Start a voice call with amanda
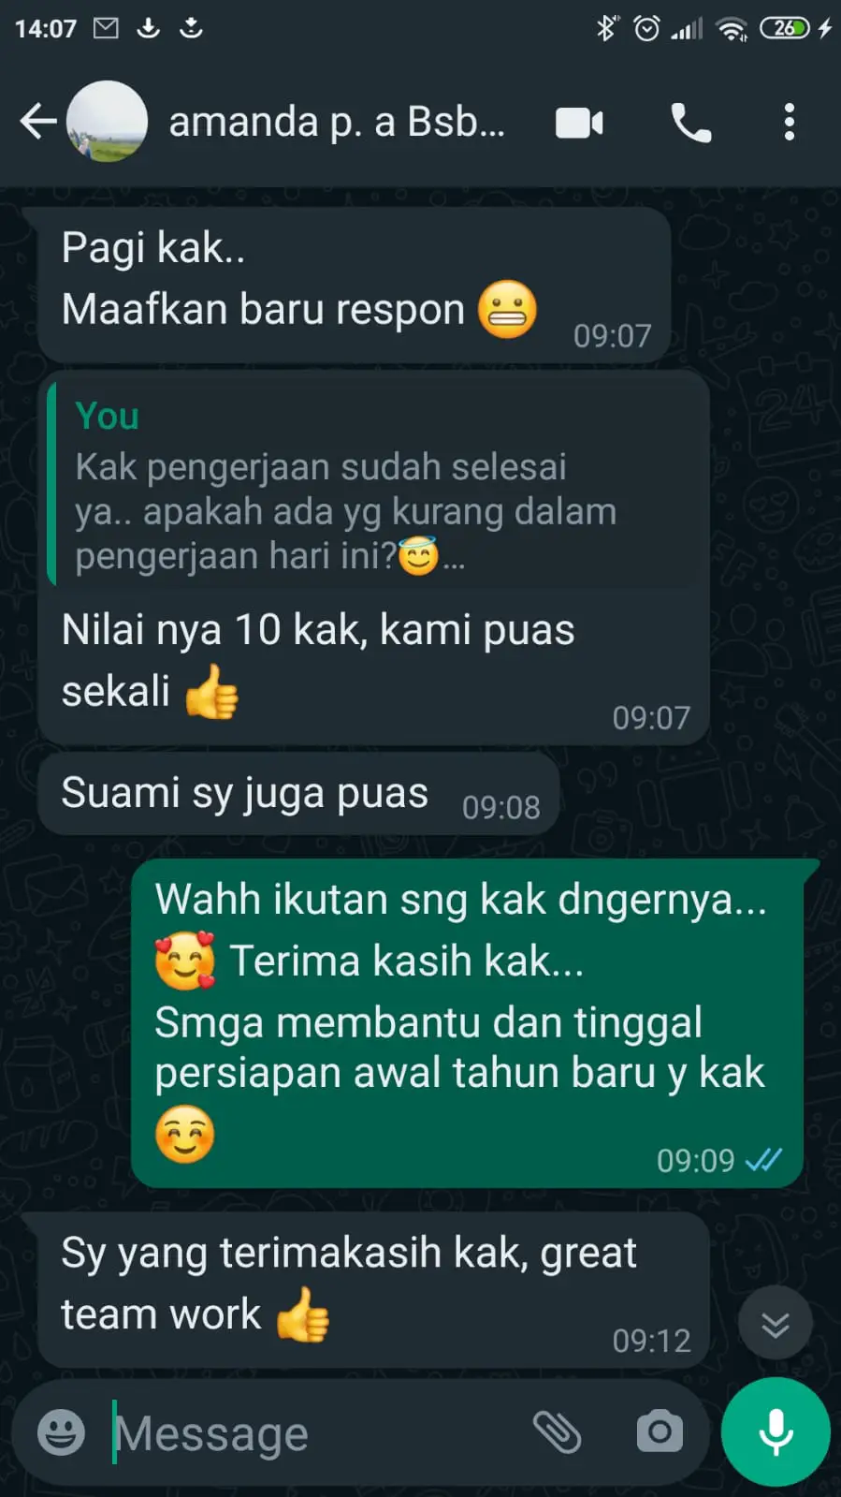841x1497 pixels. (x=691, y=123)
